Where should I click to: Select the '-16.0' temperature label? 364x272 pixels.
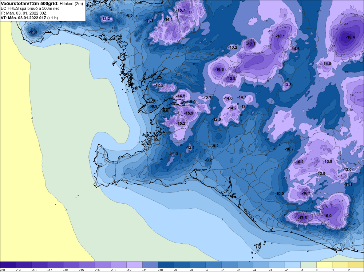pyautogui.click(x=327, y=216)
